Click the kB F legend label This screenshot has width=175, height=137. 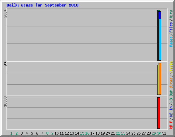click(171, 125)
